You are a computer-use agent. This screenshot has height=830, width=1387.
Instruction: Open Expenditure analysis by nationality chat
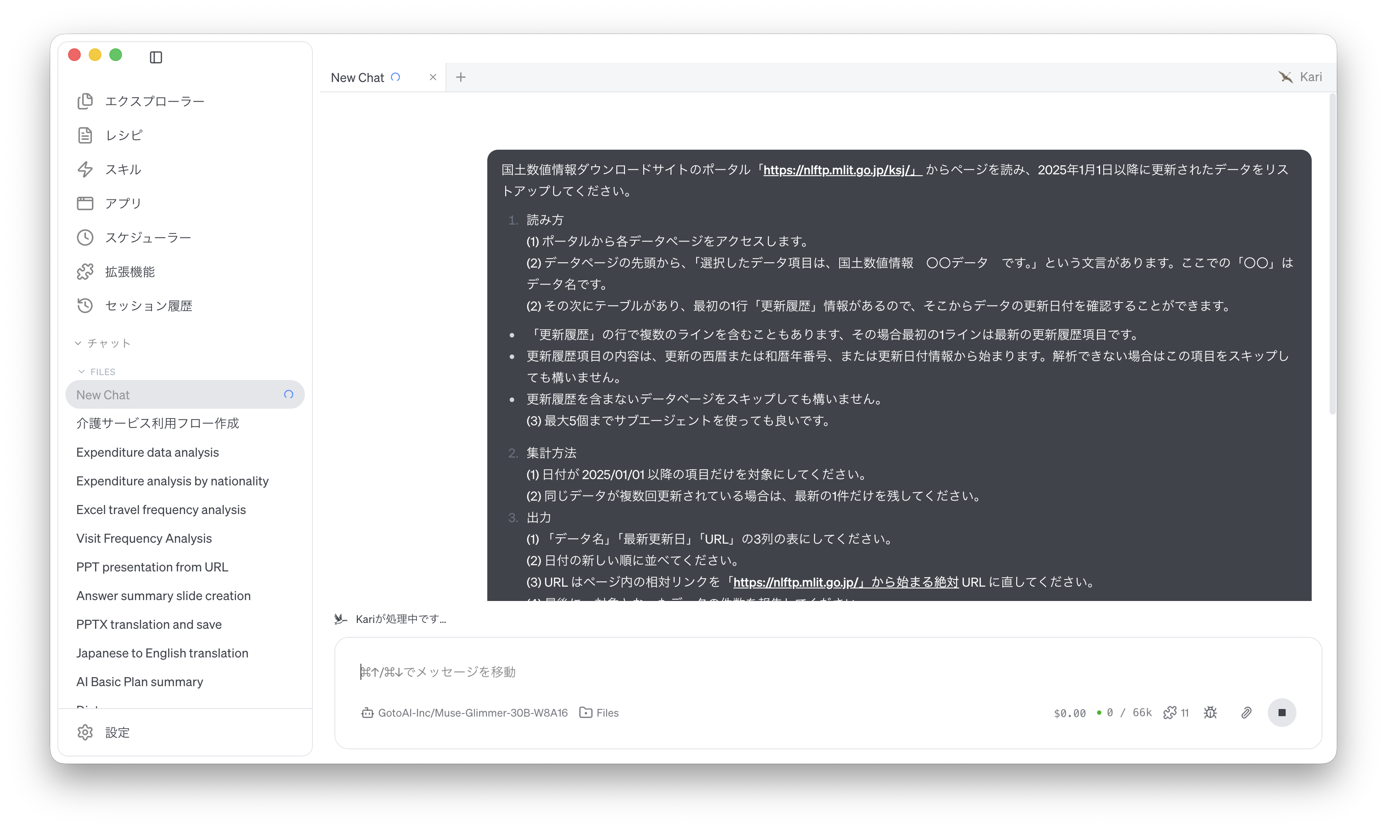click(172, 480)
